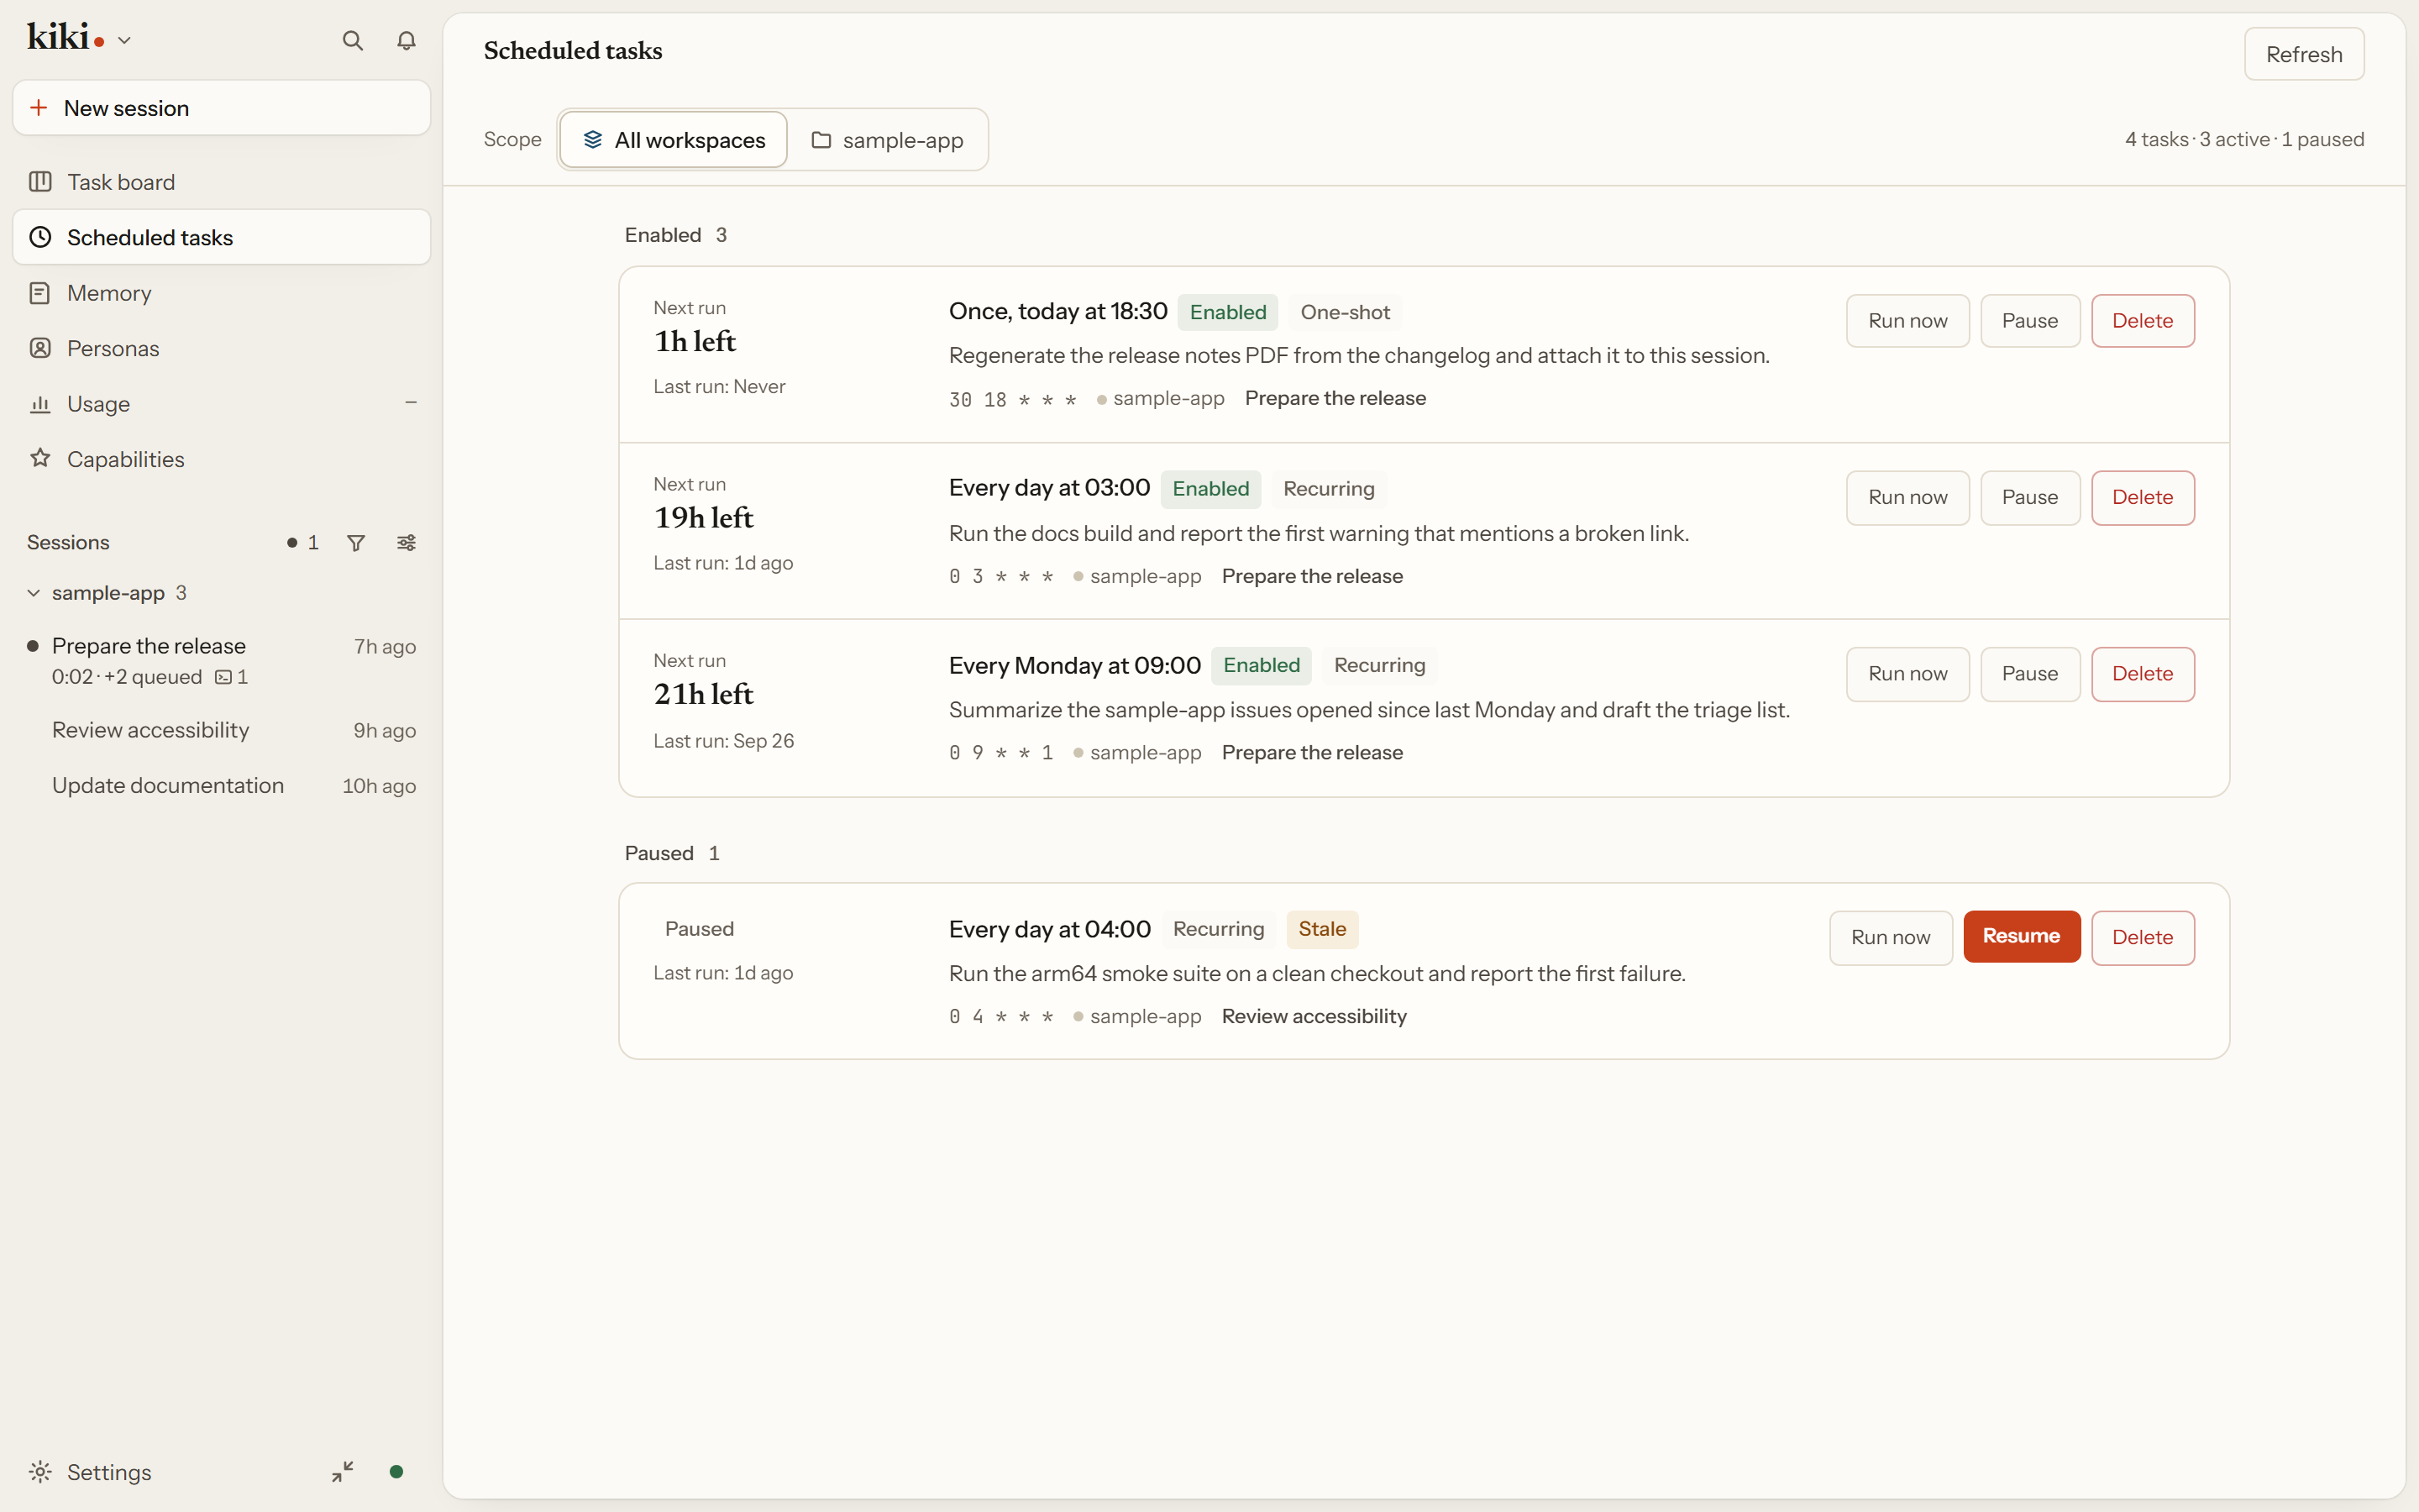Run now the paused 04:00 task
Image resolution: width=2419 pixels, height=1512 pixels.
(1890, 937)
